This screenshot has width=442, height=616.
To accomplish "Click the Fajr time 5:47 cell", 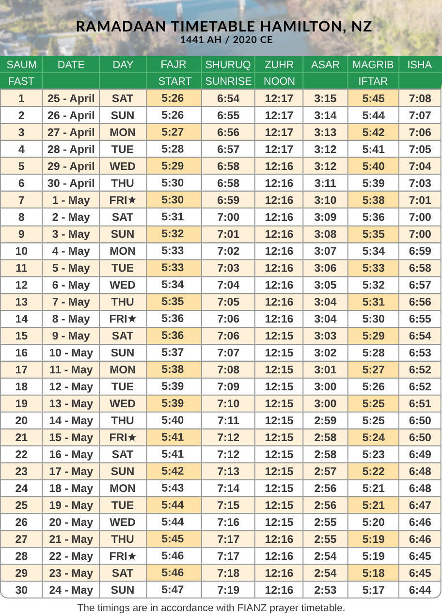I will pos(174,590).
